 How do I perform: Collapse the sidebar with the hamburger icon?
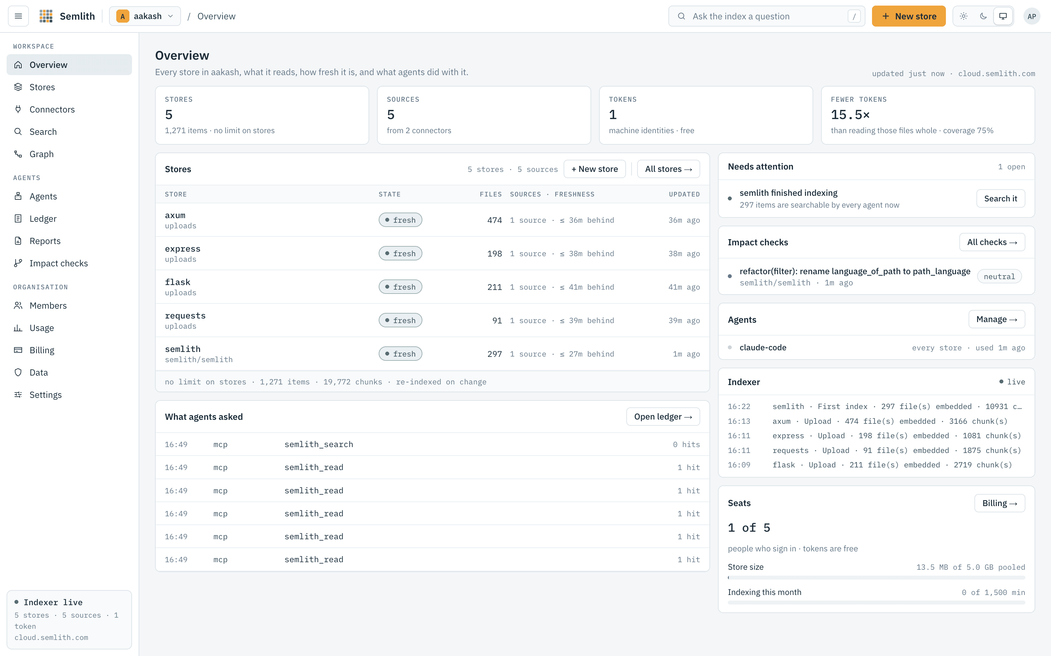pyautogui.click(x=18, y=16)
